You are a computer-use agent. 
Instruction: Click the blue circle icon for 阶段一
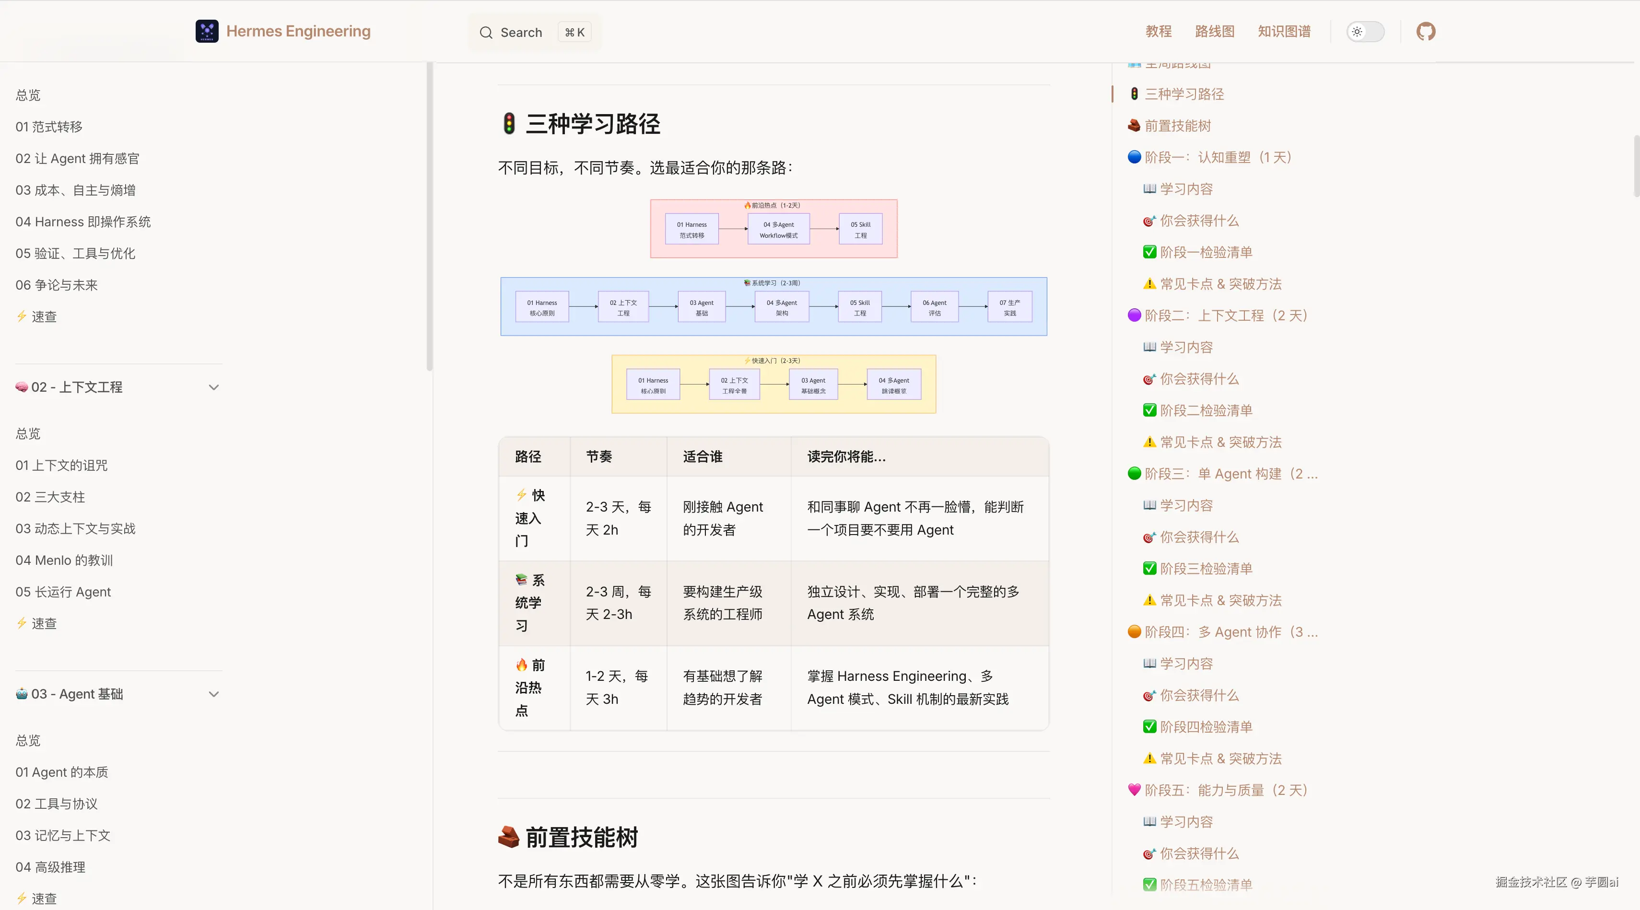click(1134, 157)
